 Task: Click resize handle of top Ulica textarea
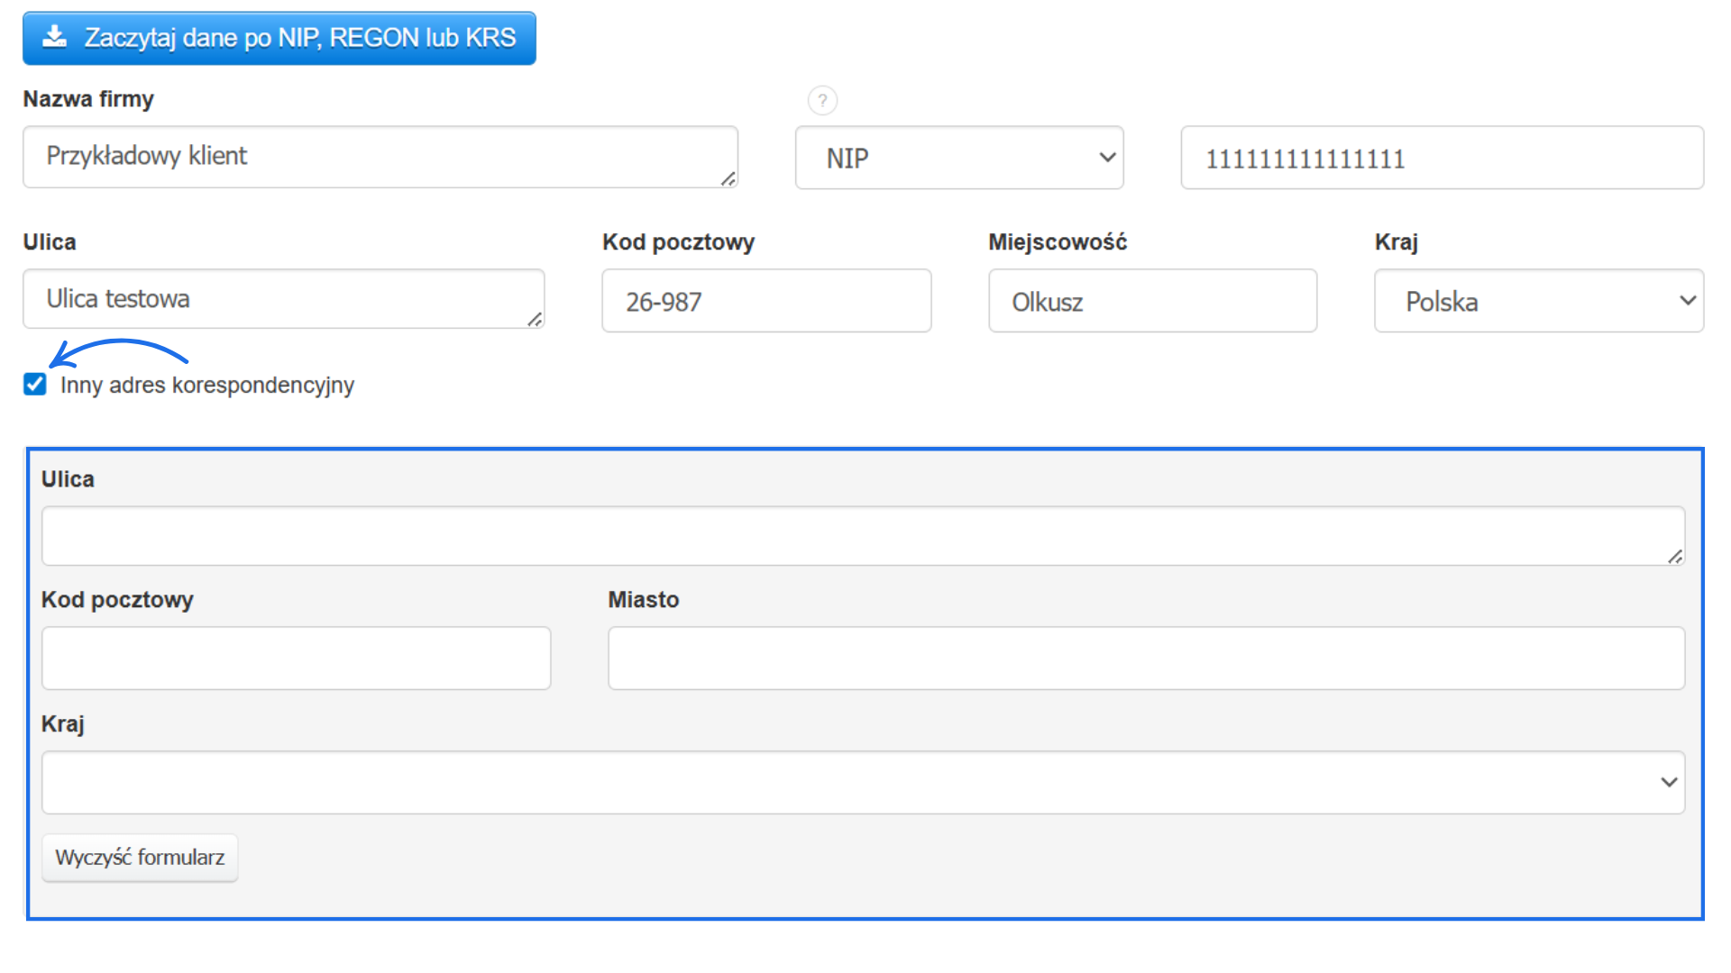(535, 319)
